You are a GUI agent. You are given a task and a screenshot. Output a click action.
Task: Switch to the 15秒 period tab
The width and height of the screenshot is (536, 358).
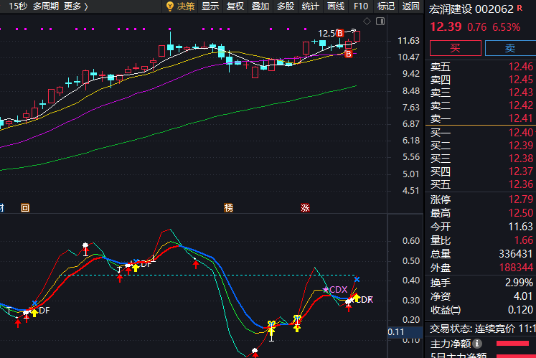point(18,6)
